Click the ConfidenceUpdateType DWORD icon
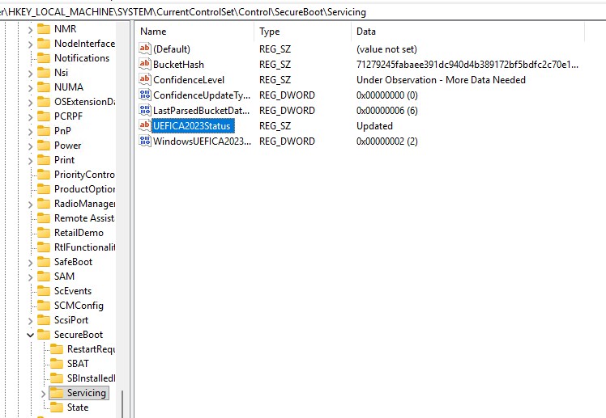 145,95
